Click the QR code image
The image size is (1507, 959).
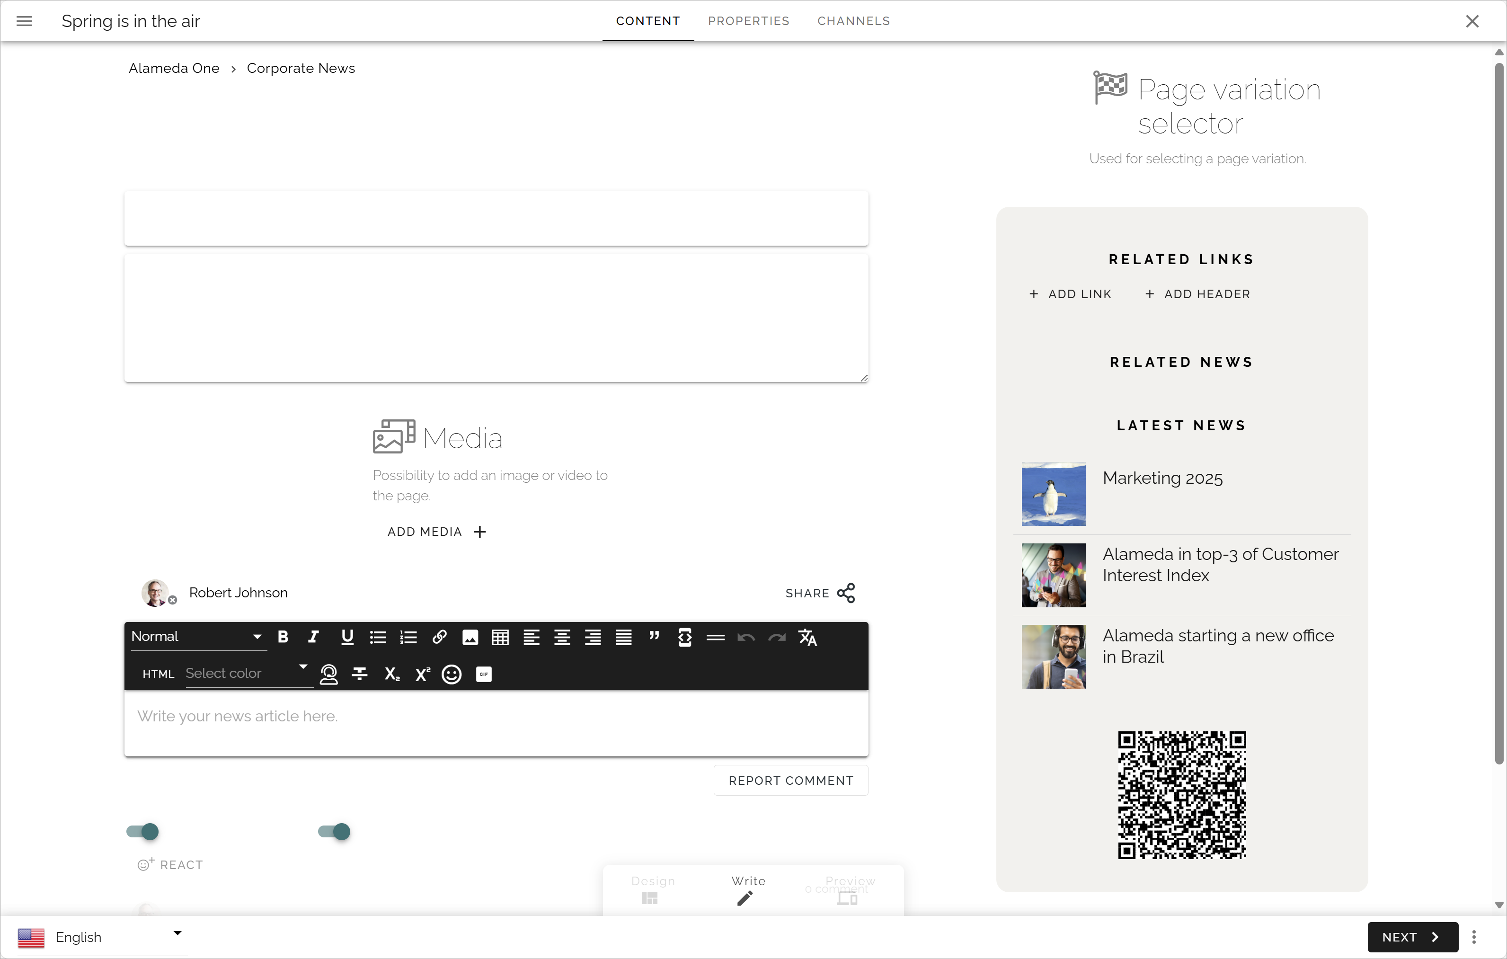point(1181,795)
